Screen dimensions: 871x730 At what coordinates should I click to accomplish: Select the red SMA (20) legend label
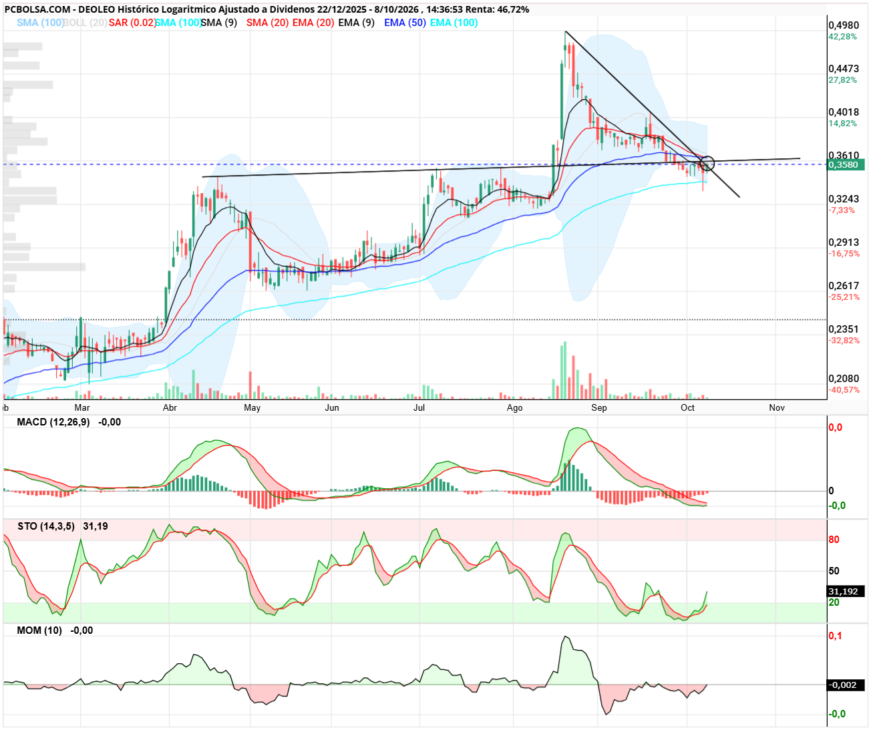267,23
